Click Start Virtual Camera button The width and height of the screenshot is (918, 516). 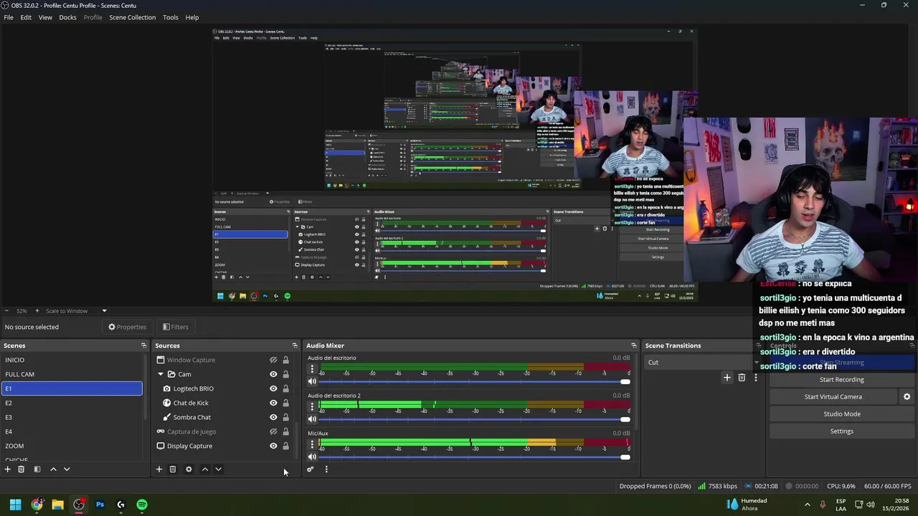click(833, 396)
